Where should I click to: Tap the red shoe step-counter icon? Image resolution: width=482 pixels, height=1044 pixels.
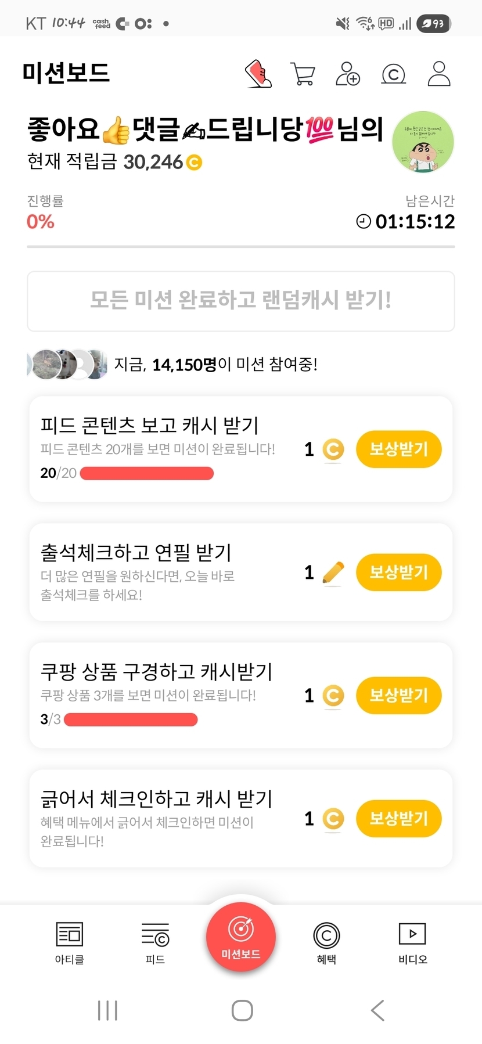(x=258, y=74)
